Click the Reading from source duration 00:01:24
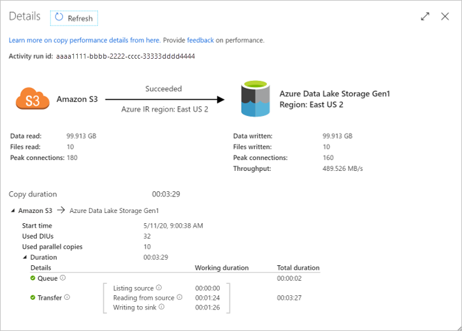 tap(208, 298)
